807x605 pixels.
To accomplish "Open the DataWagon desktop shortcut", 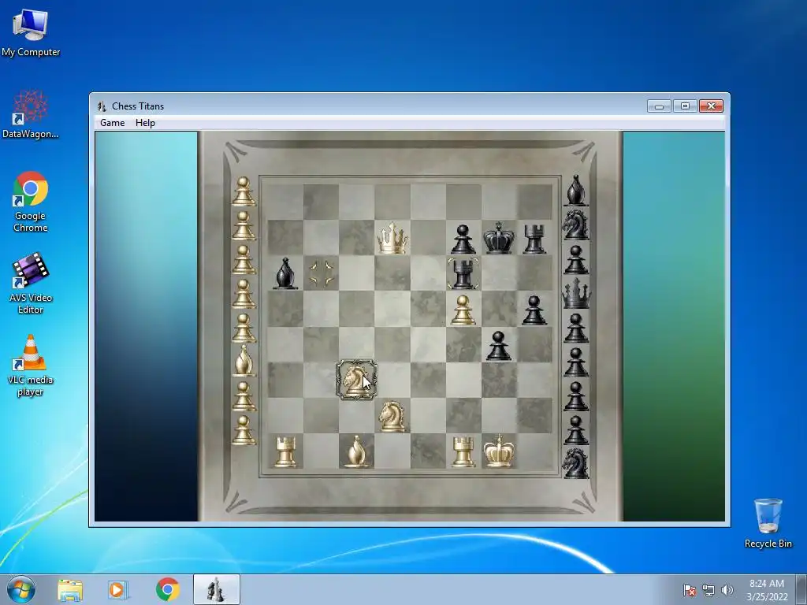I will (x=31, y=114).
